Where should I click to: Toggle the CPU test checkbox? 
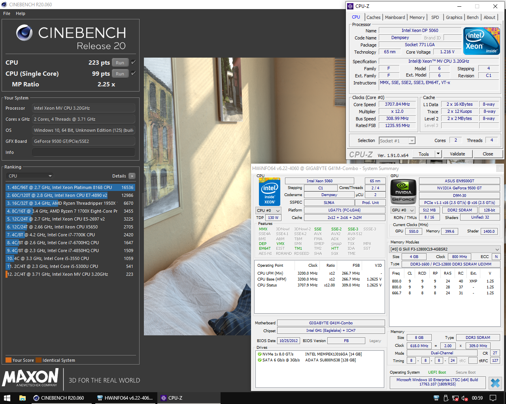[133, 62]
